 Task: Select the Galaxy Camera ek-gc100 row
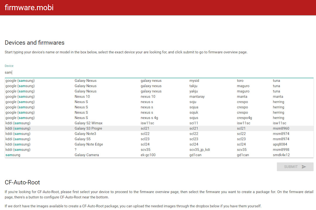[159, 155]
